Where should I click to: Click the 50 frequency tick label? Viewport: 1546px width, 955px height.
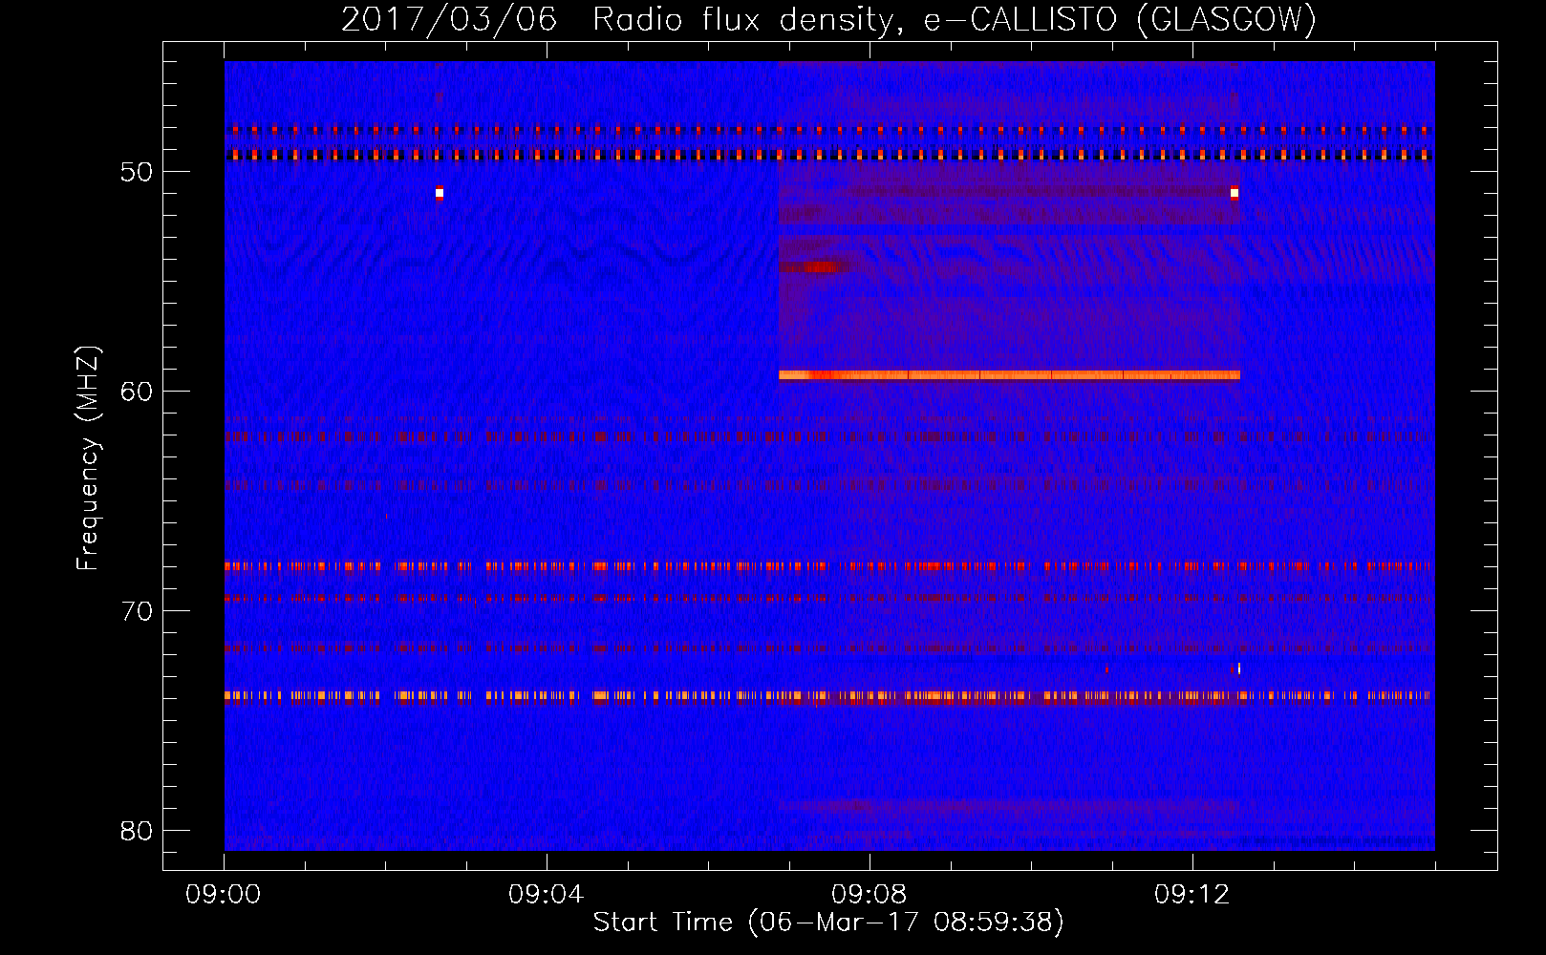click(x=137, y=172)
